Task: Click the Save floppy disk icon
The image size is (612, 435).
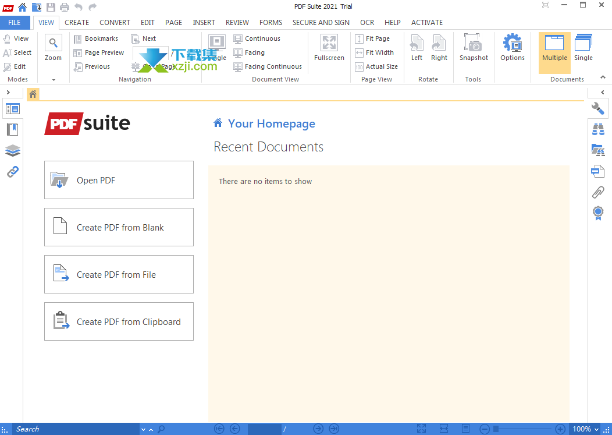Action: (x=51, y=6)
